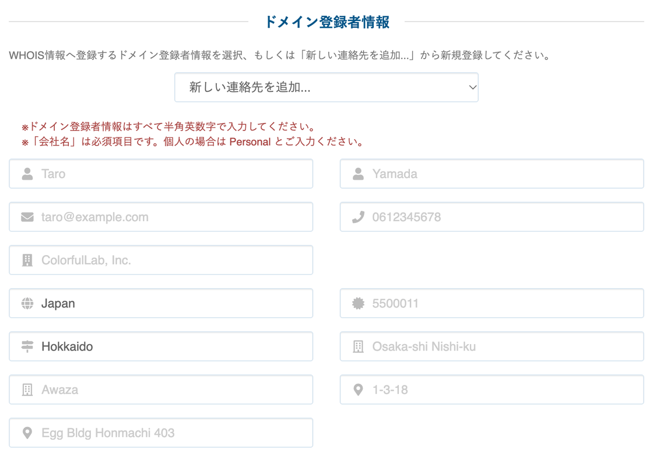
Task: Focus the Taro first name field
Action: point(161,174)
